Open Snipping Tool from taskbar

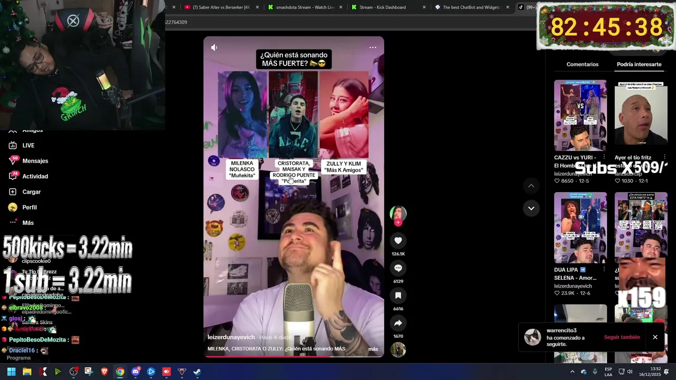tap(89, 372)
